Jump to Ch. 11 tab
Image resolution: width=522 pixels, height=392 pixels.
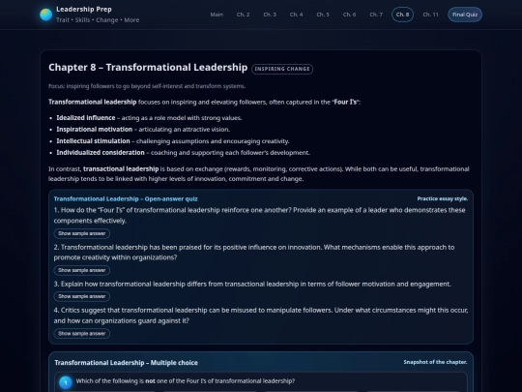click(430, 15)
